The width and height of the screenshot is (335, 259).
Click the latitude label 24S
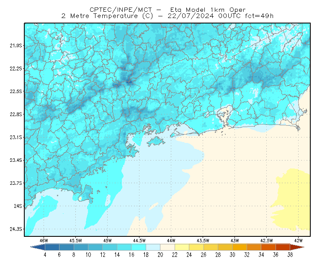tap(18, 206)
